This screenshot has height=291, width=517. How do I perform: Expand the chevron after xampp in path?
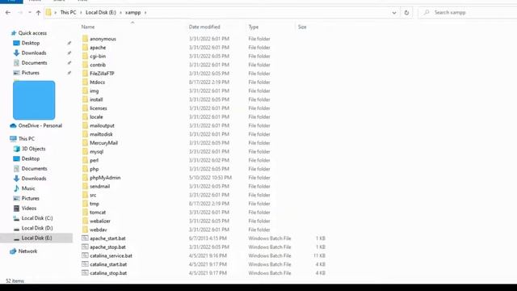click(x=145, y=13)
